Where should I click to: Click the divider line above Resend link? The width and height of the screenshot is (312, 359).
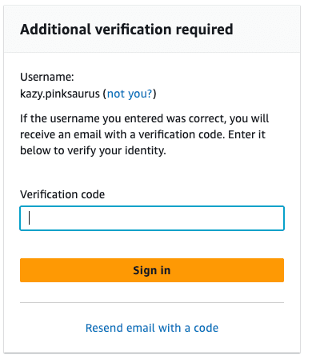(152, 302)
